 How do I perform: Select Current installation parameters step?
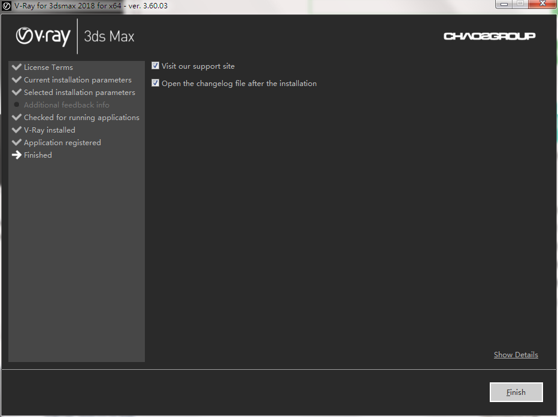78,79
